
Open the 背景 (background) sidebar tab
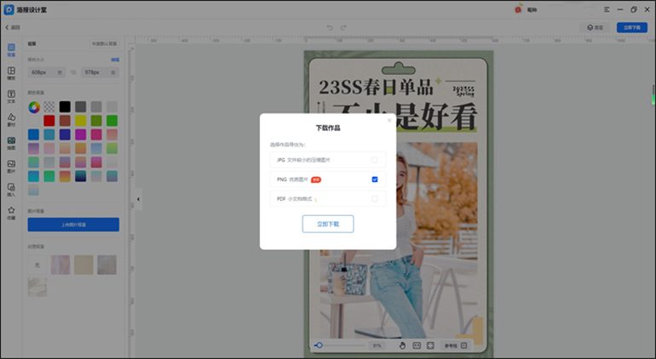pyautogui.click(x=11, y=50)
